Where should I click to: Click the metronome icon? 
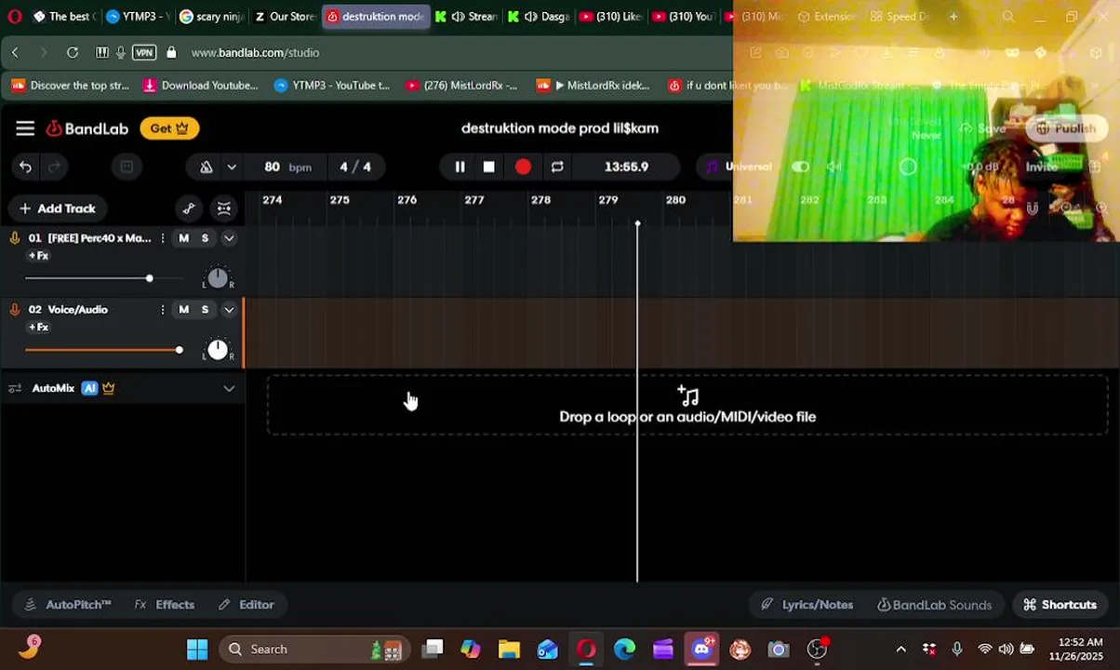207,167
